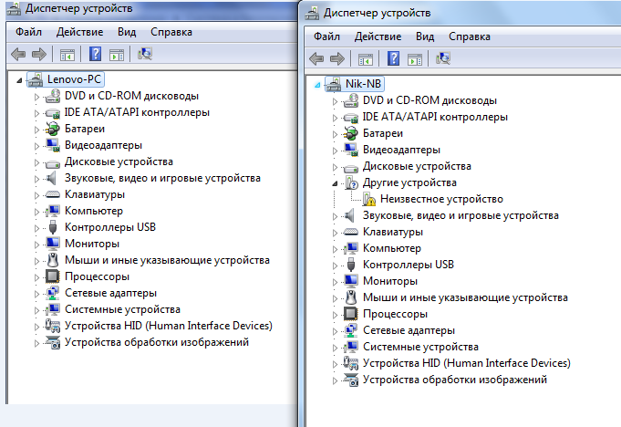Select Устройства HID row in Lenovo-PC window
The image size is (621, 427).
click(x=169, y=326)
